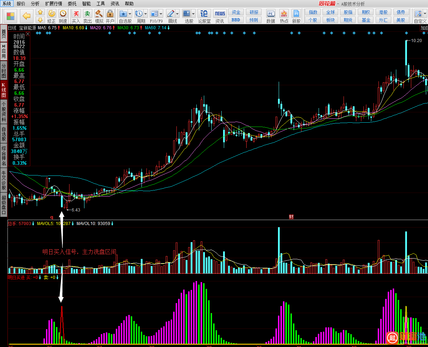Open the 报价 menu
Screen dimensions: 428x347
21,4
